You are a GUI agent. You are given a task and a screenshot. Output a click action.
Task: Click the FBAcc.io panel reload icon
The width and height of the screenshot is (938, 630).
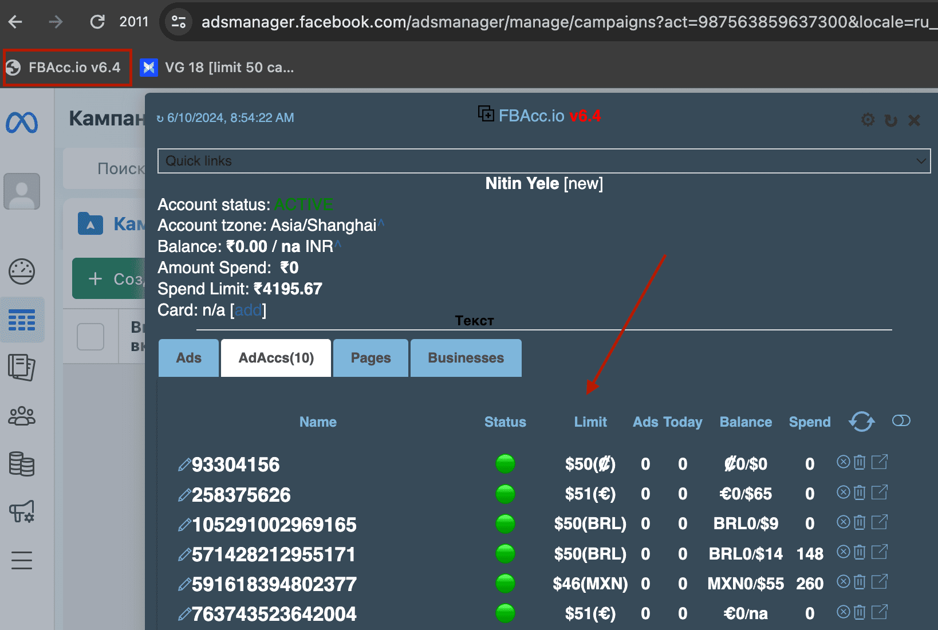(891, 120)
